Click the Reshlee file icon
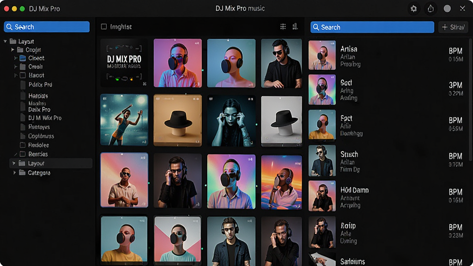The height and width of the screenshot is (266, 473). (23, 145)
